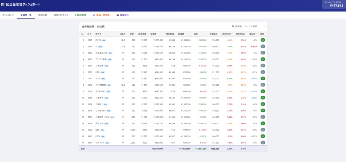The width and height of the screenshot is (346, 162).
Task: Sort by the 年間配当 column header
Action: pyautogui.click(x=214, y=34)
